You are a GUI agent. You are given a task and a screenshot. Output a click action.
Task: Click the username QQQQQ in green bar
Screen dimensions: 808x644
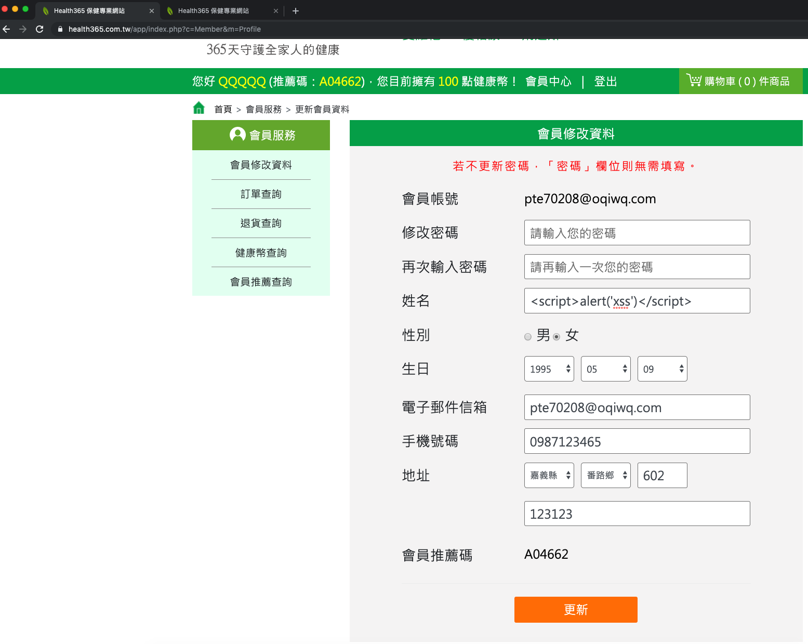pyautogui.click(x=242, y=82)
